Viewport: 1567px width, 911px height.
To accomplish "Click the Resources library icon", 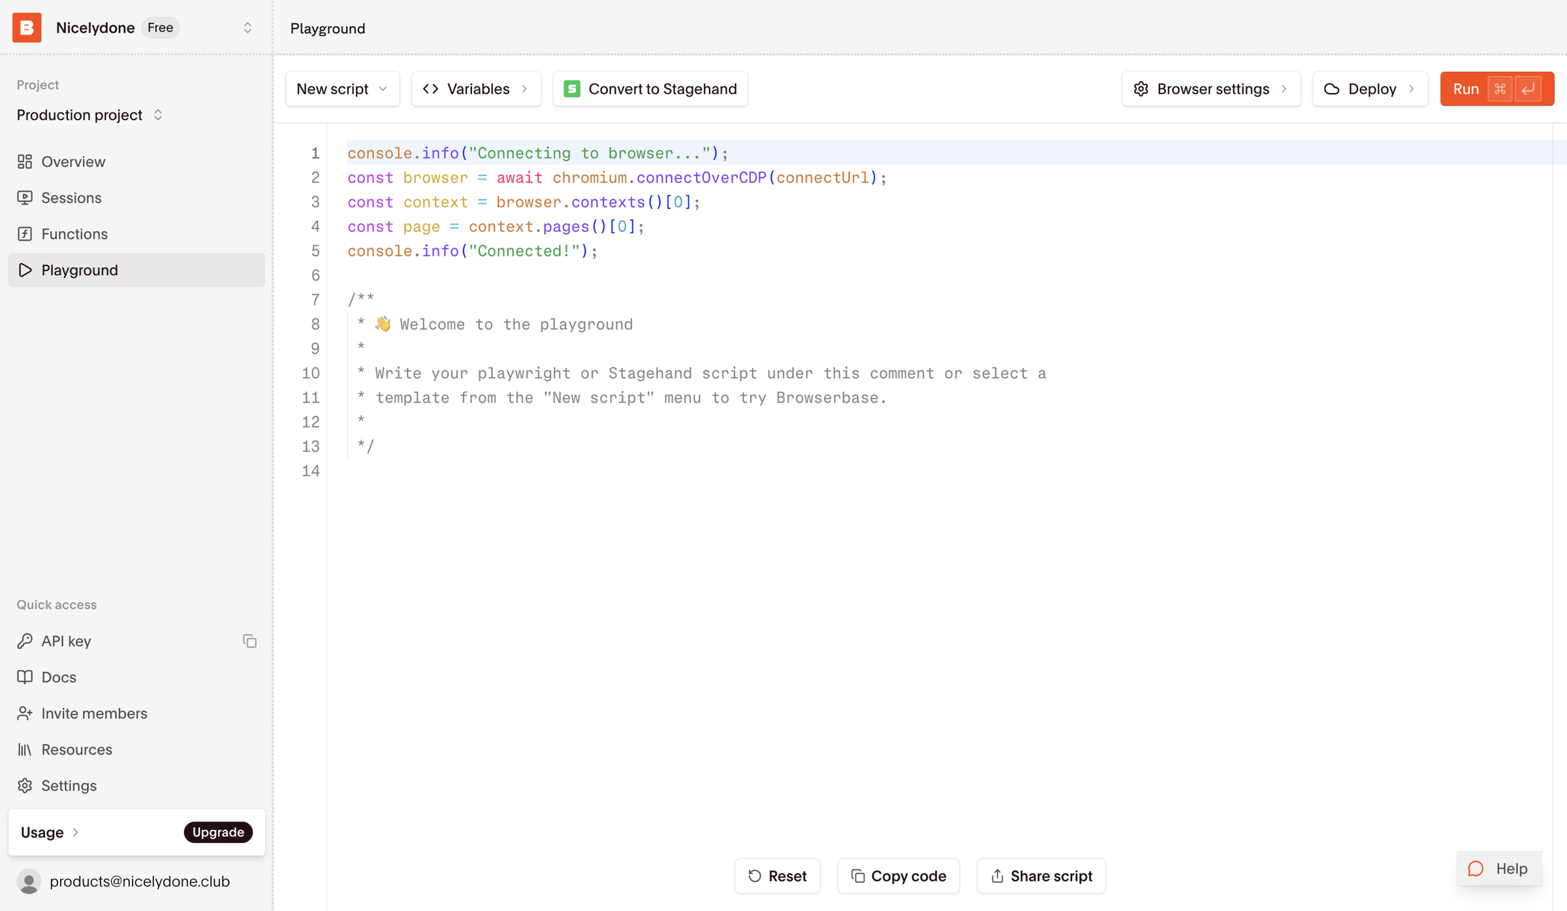I will point(25,750).
